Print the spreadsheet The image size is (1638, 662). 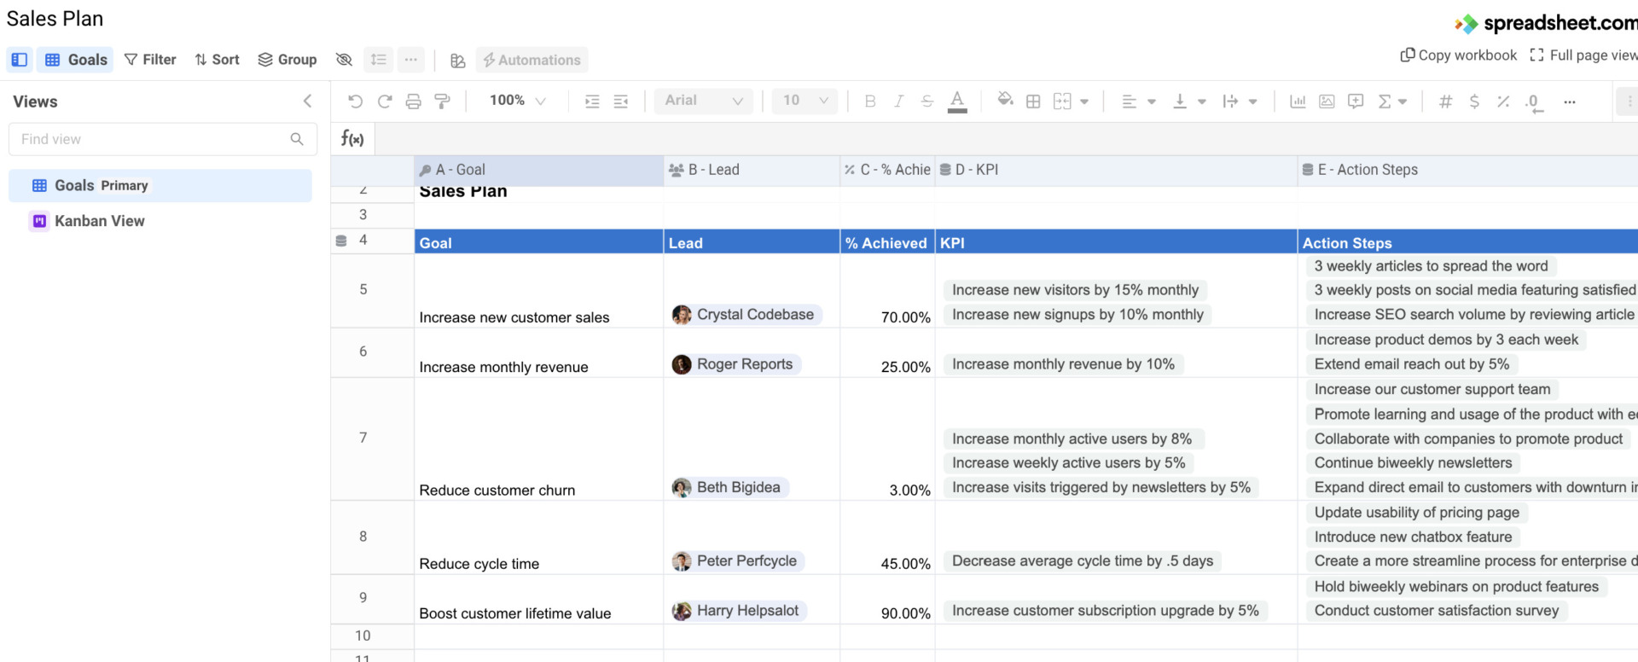[414, 102]
